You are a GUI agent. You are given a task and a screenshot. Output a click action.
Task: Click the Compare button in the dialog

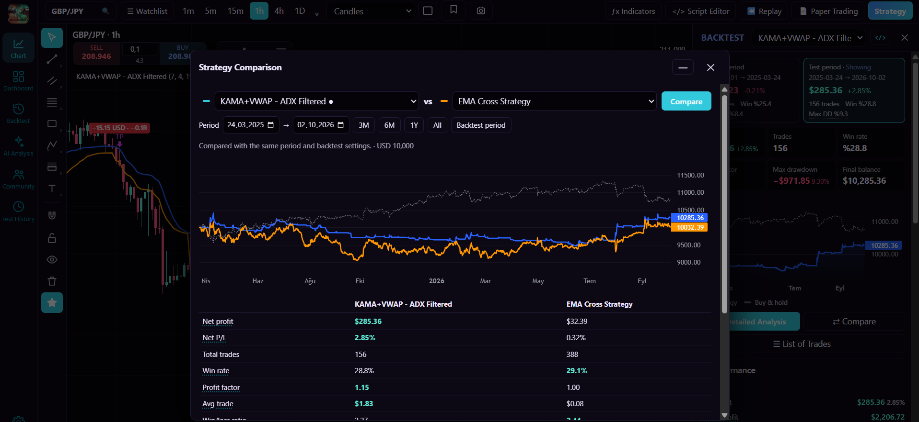click(686, 101)
